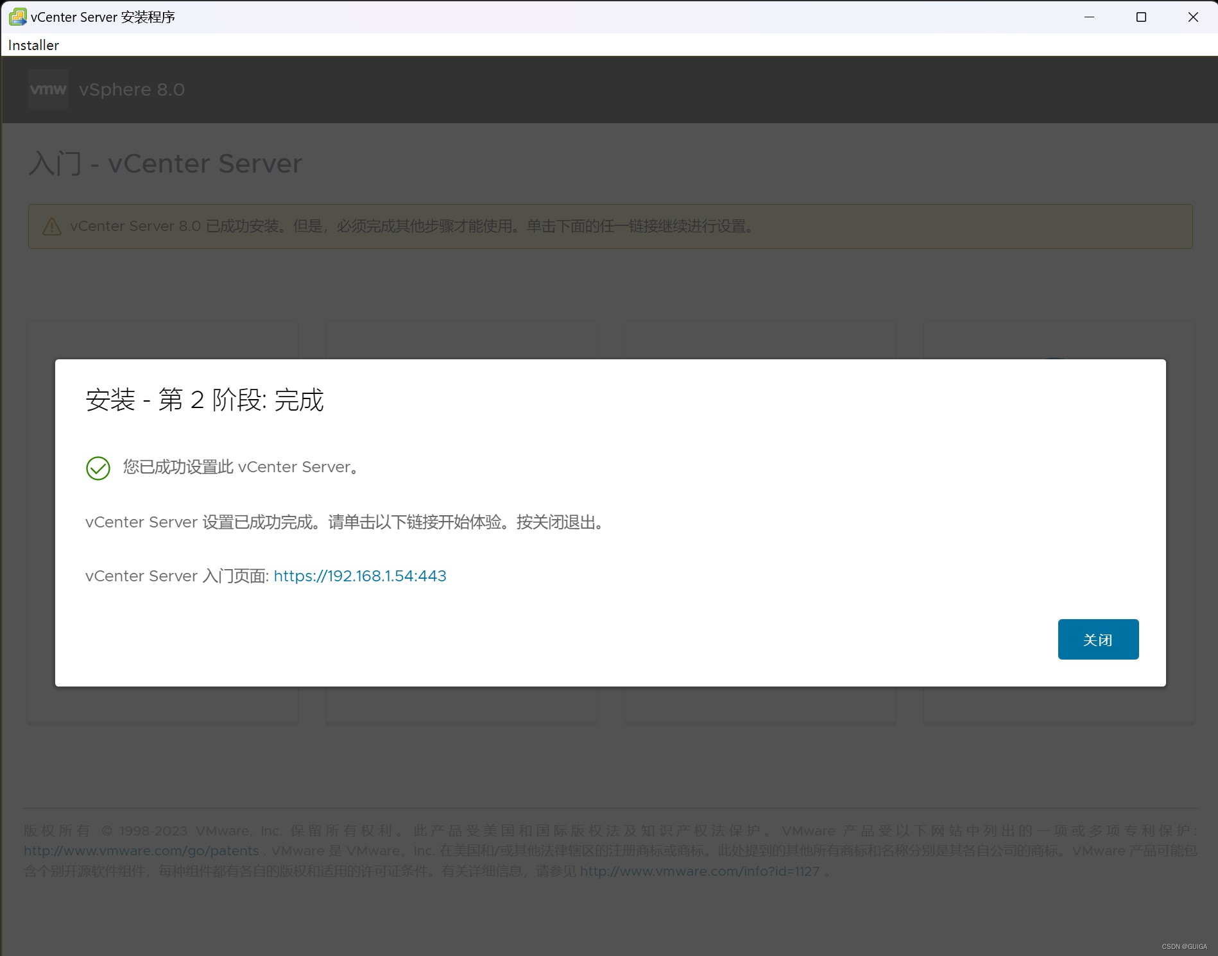Image resolution: width=1218 pixels, height=956 pixels.
Task: Click the vSphere 8.0 branding text
Action: pos(132,89)
